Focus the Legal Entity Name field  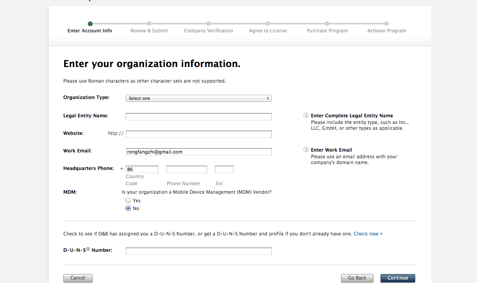pyautogui.click(x=198, y=117)
